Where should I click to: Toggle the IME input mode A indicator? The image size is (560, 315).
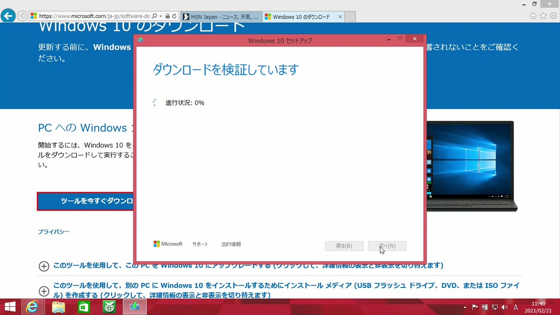(516, 307)
